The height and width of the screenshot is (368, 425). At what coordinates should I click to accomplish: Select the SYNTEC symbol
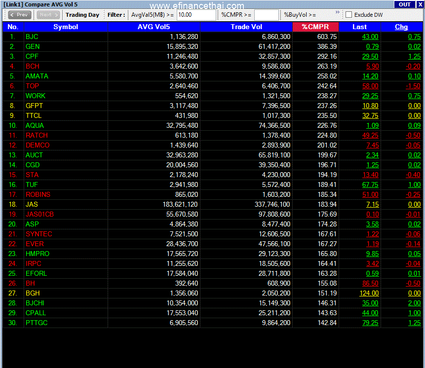39,234
